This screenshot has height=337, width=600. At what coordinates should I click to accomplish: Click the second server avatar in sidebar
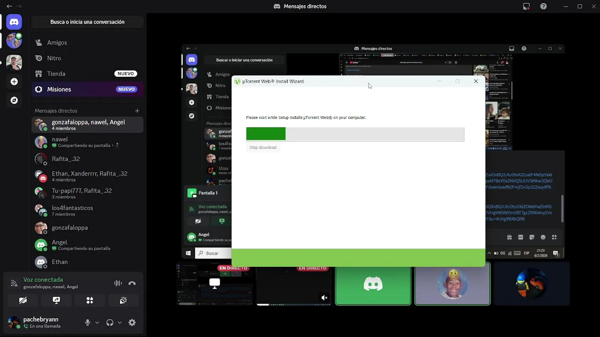pyautogui.click(x=14, y=63)
